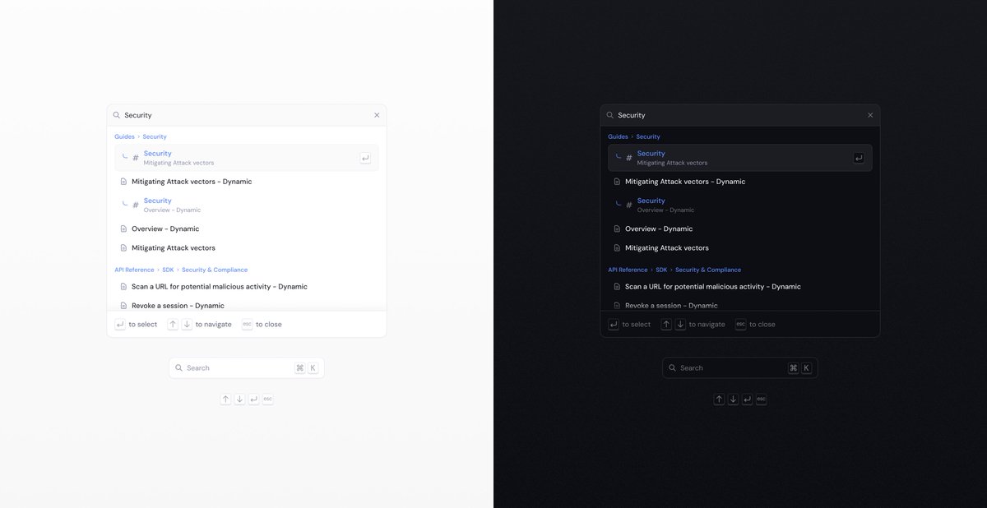
Task: Click the K key badge in dark Search bar
Action: 806,368
